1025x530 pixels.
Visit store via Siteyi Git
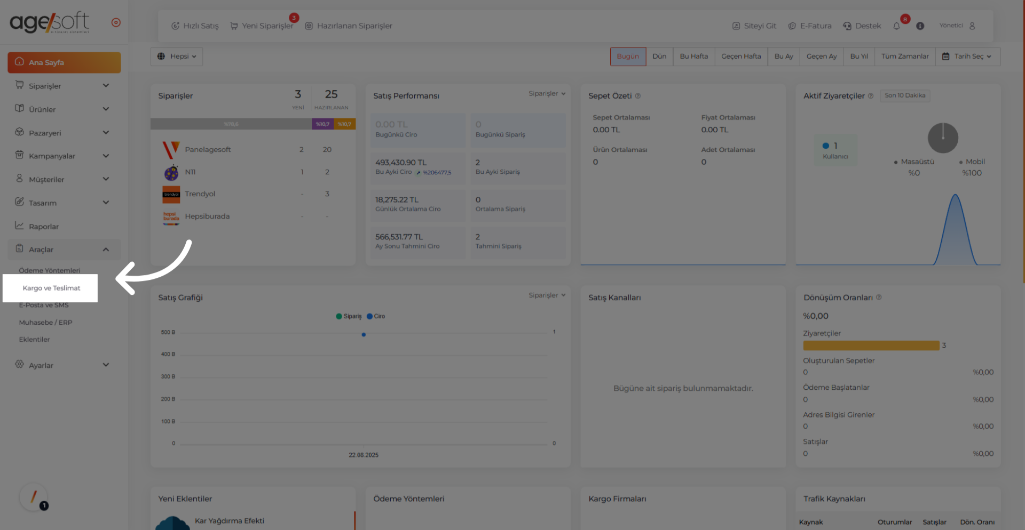tap(754, 26)
